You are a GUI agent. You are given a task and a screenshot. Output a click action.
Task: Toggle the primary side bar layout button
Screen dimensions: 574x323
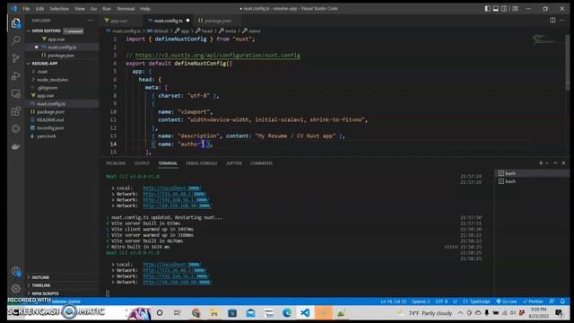(x=487, y=8)
